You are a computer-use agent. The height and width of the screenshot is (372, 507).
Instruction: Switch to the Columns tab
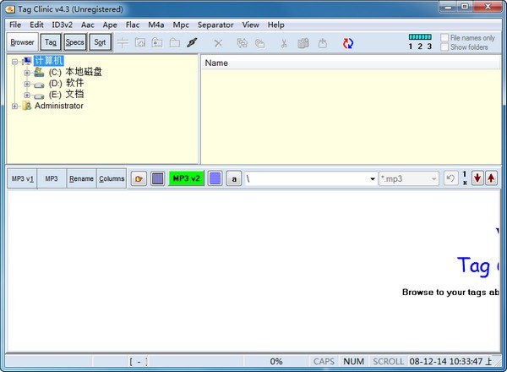tap(112, 178)
